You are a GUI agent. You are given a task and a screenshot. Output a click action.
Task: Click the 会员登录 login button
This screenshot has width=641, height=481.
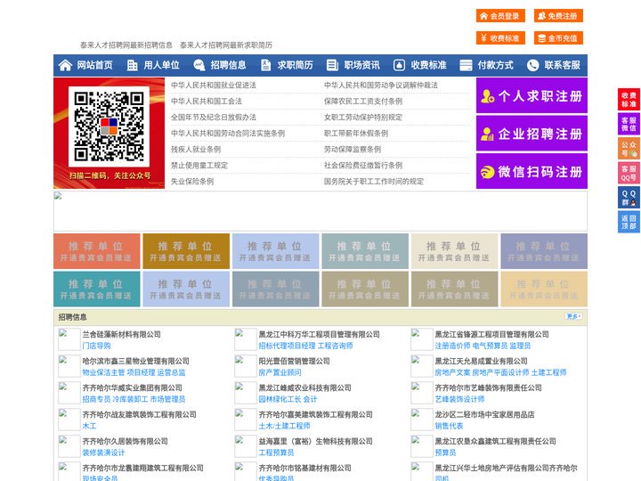tap(500, 16)
